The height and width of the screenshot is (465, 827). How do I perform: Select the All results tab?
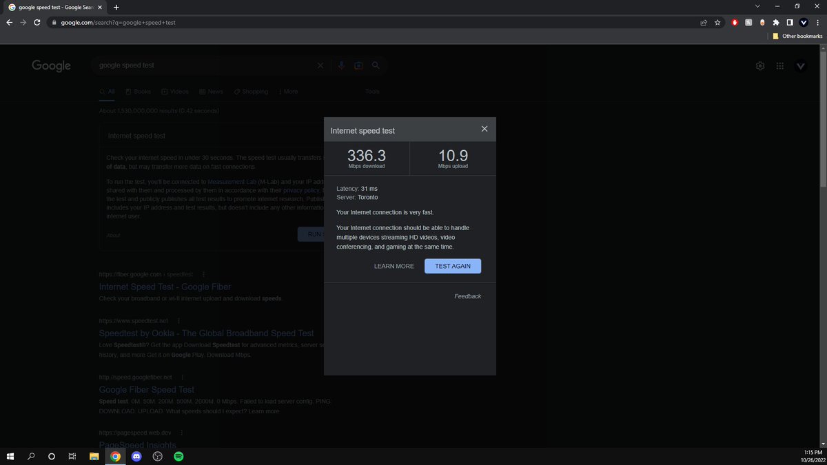point(107,92)
